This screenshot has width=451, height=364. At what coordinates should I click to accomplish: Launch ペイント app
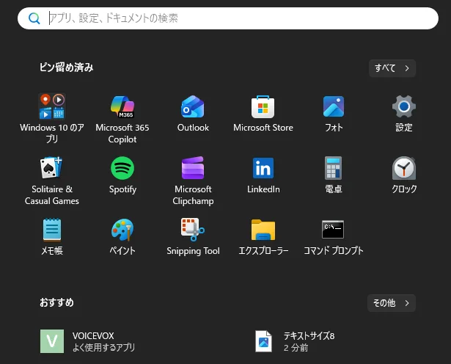[122, 230]
